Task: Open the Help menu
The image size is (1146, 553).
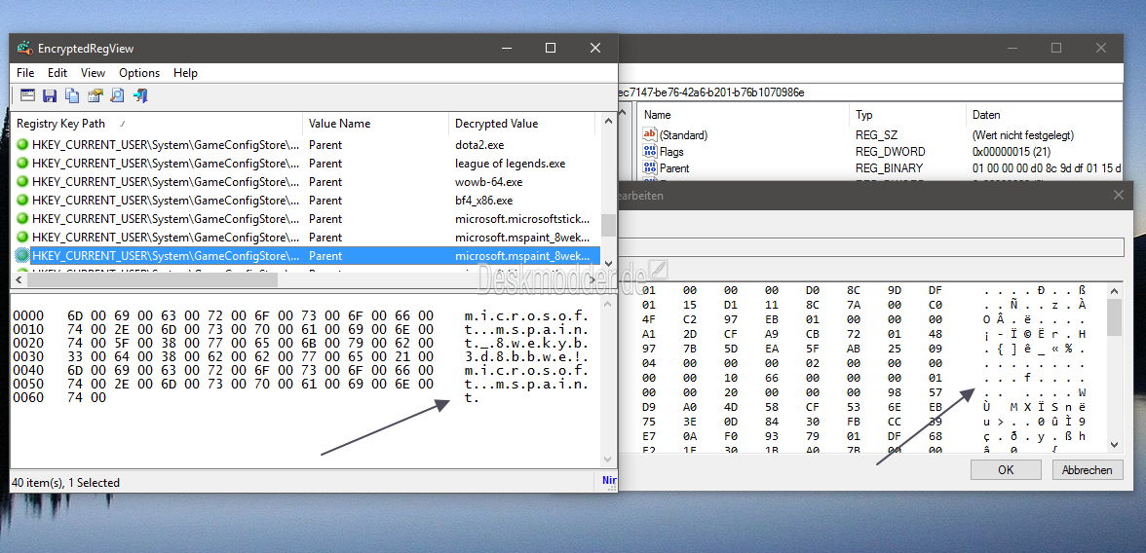Action: coord(185,73)
